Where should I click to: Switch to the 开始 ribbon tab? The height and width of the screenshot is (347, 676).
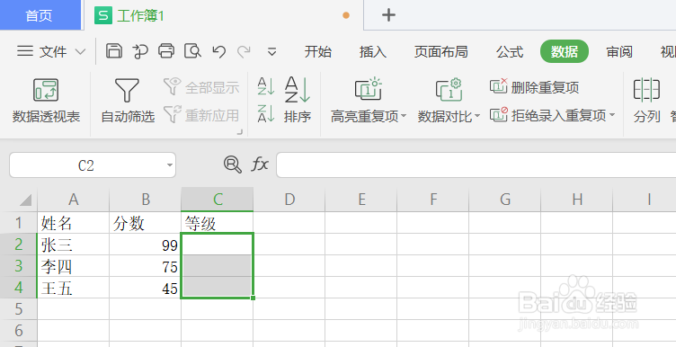coord(318,52)
